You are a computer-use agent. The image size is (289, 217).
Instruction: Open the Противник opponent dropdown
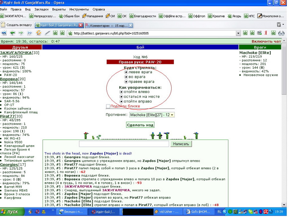[x=152, y=115]
